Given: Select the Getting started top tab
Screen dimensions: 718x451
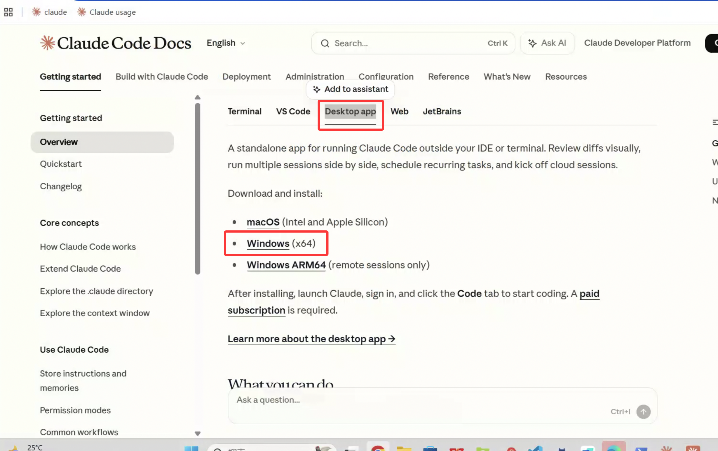Looking at the screenshot, I should coord(70,77).
